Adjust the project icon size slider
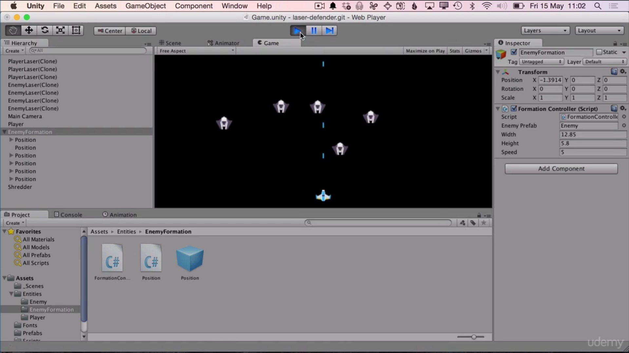 coord(473,337)
